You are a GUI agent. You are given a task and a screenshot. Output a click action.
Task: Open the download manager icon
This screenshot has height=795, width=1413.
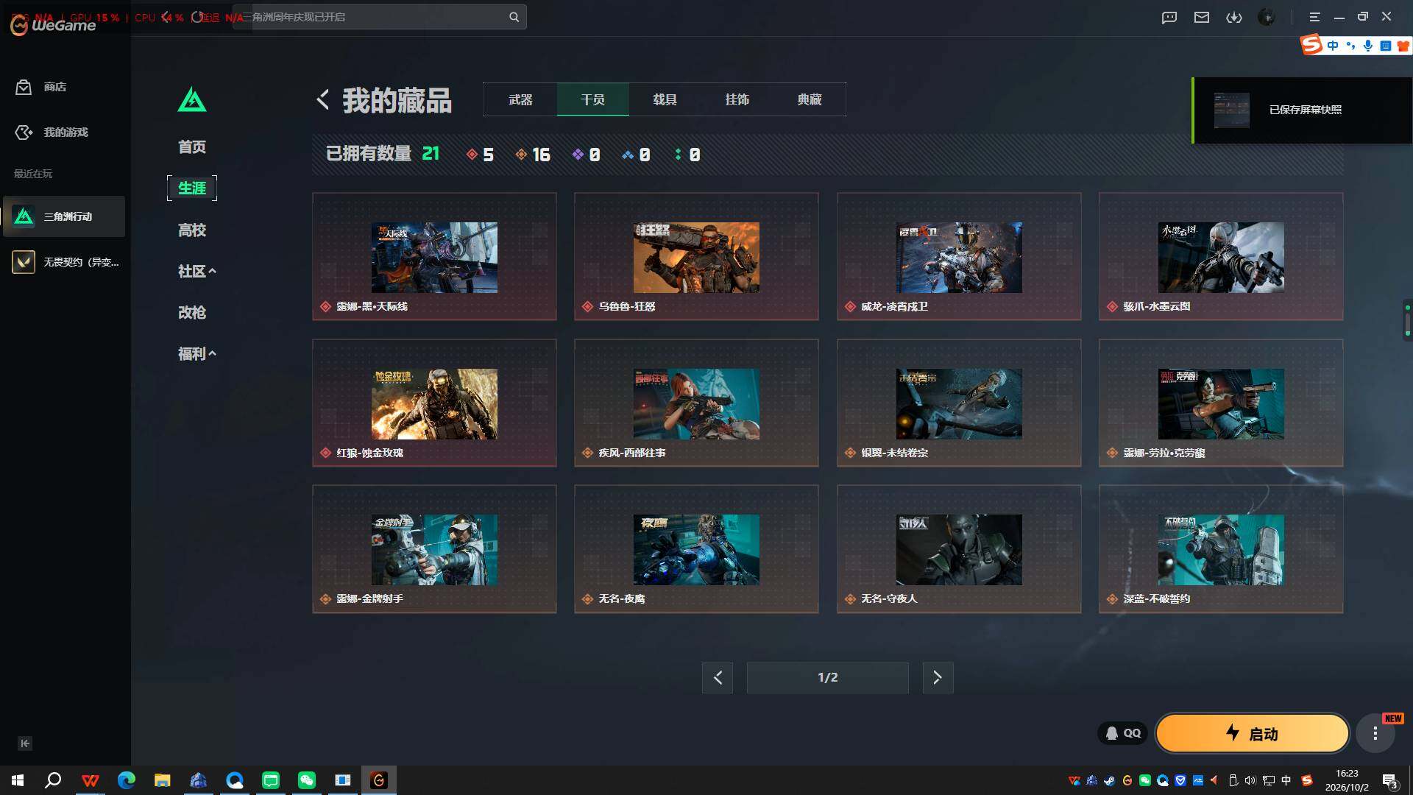(x=1234, y=17)
